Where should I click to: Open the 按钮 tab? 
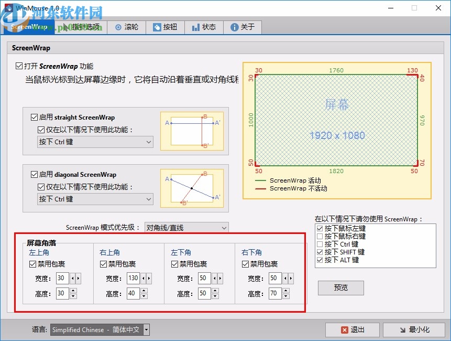click(165, 27)
